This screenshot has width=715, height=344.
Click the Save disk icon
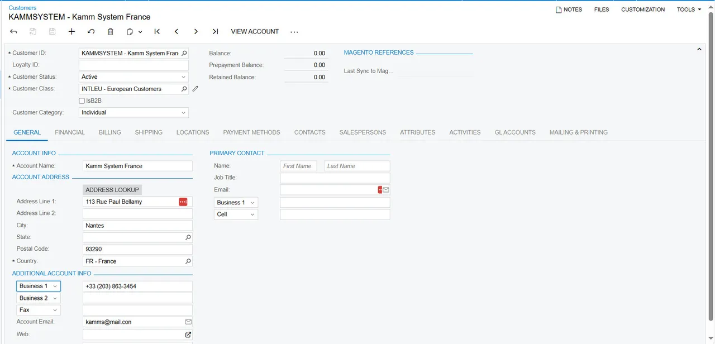tap(52, 32)
